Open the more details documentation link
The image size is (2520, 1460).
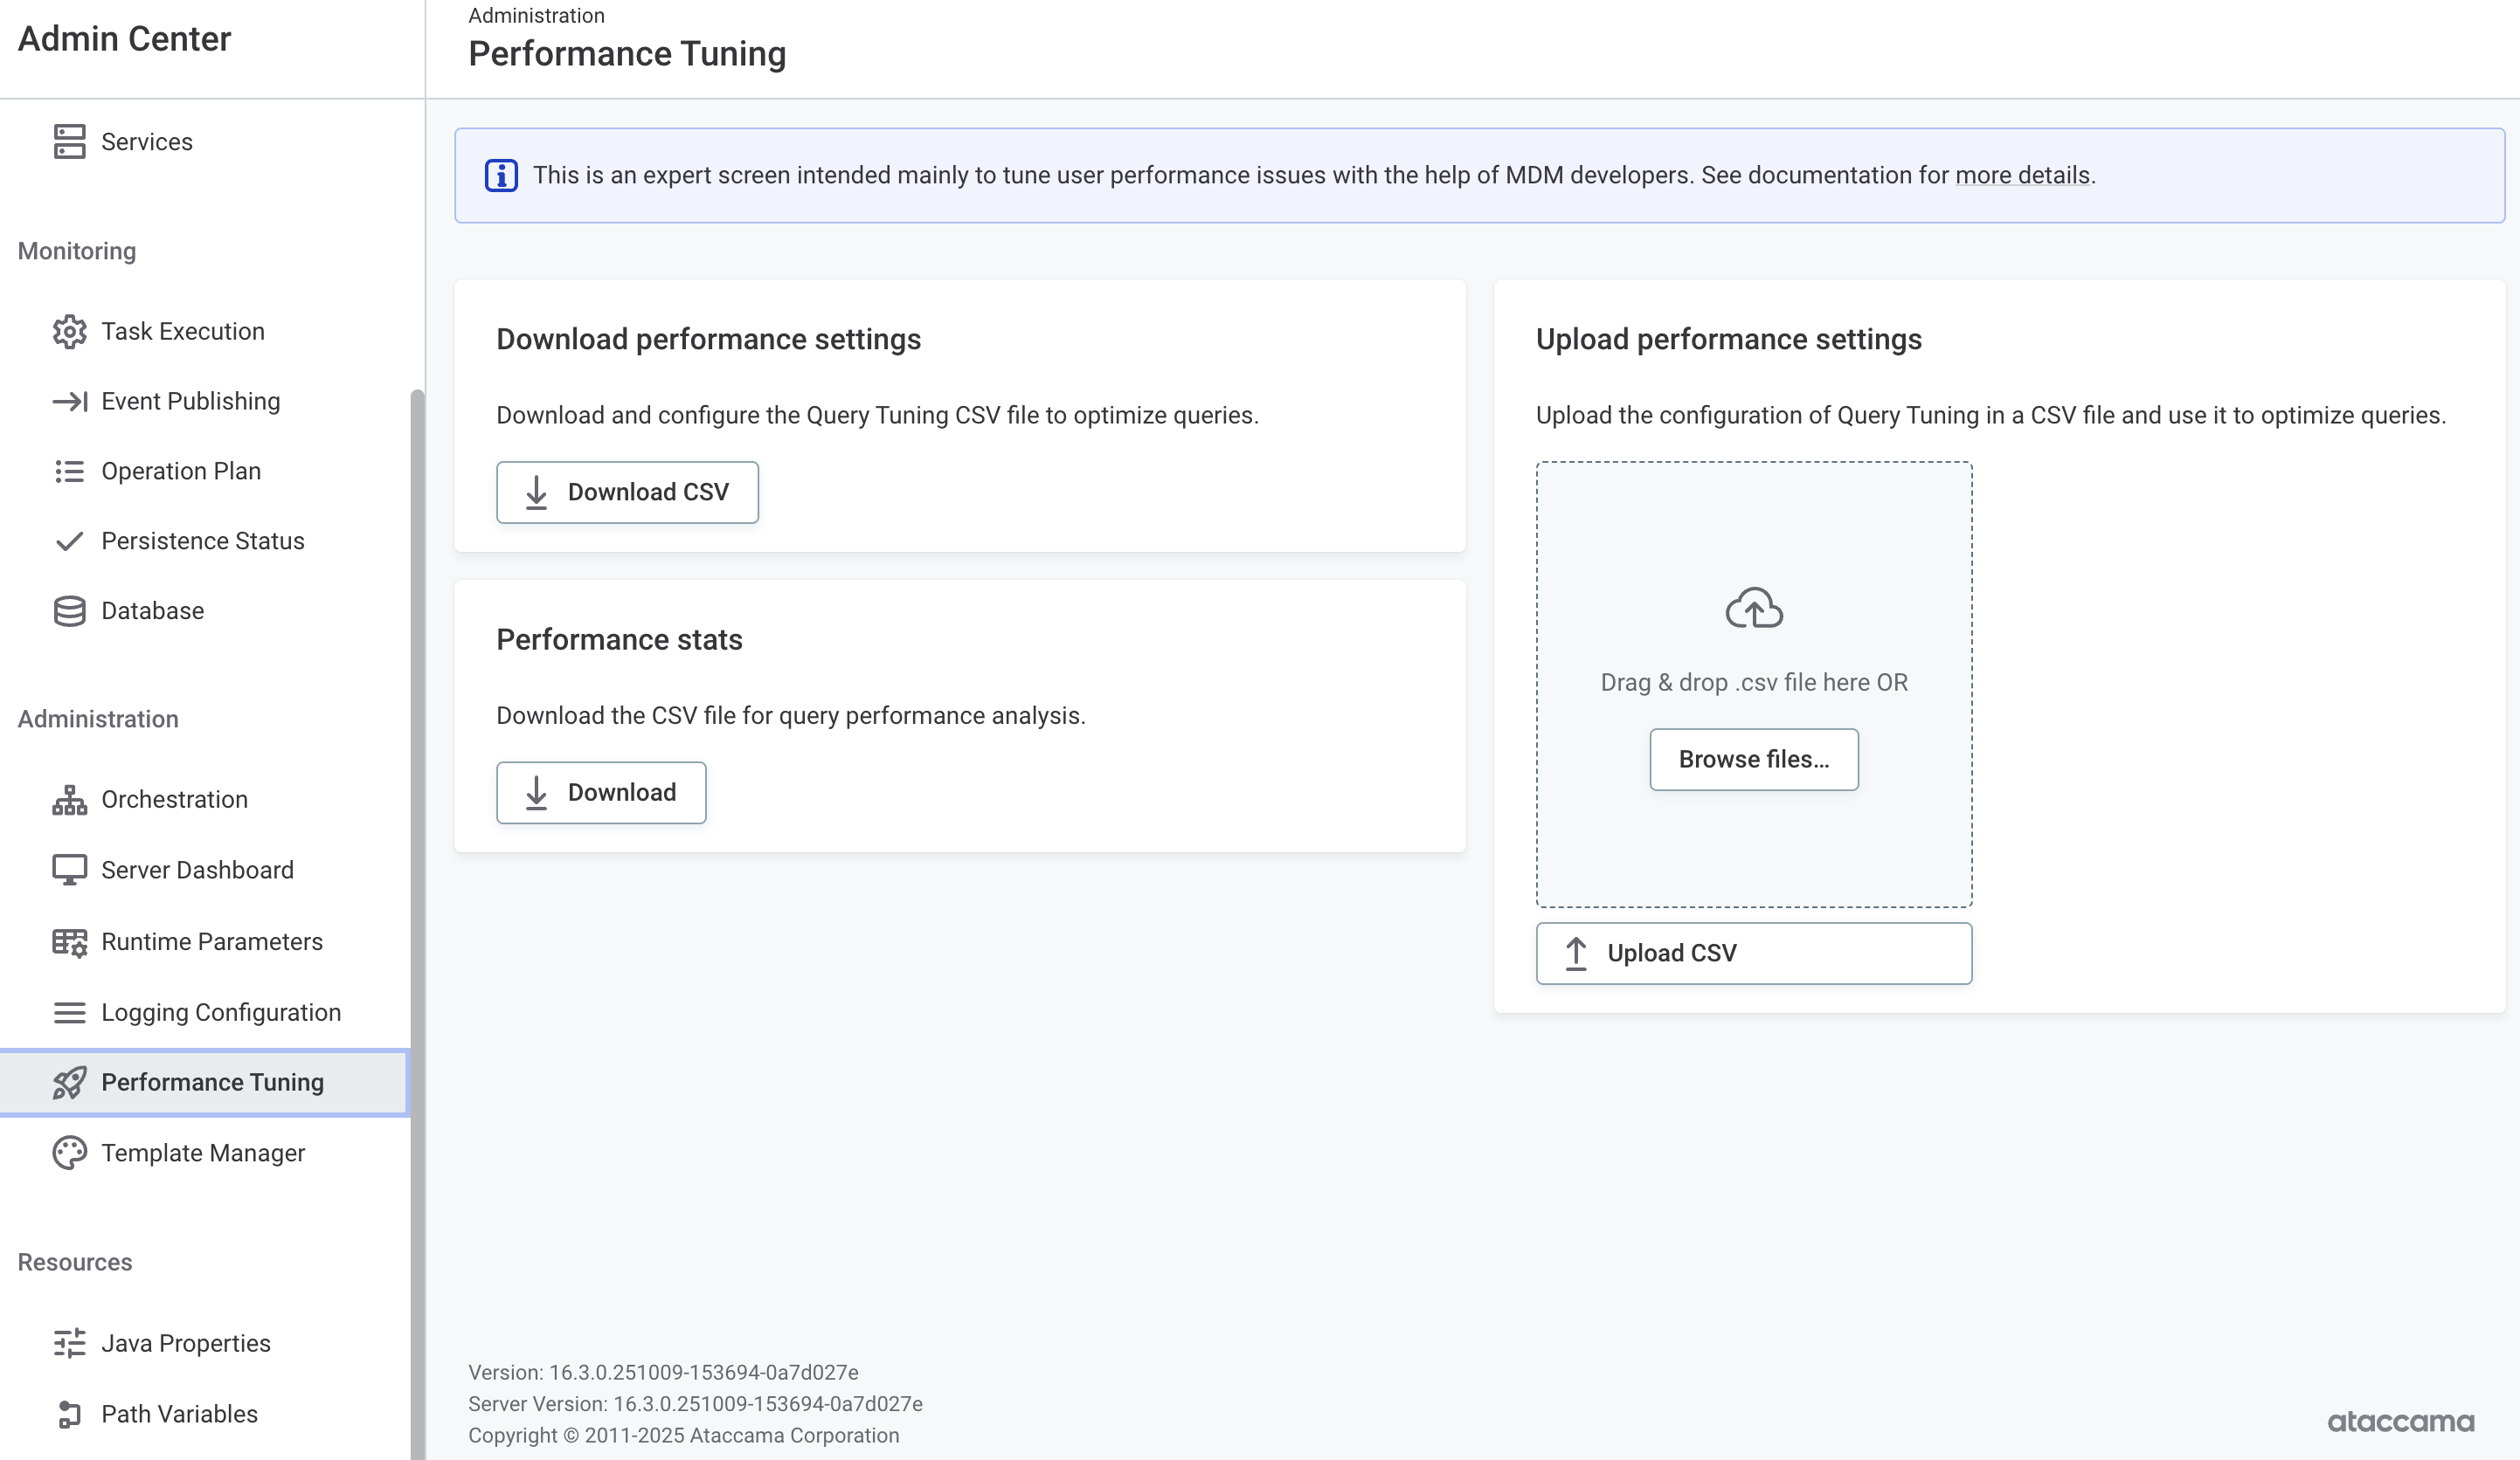point(2023,175)
